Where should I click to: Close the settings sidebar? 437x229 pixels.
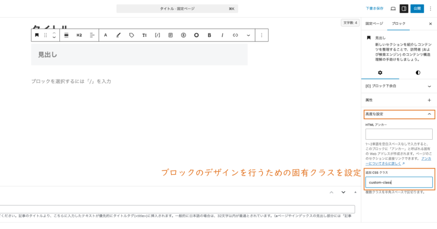(x=430, y=24)
